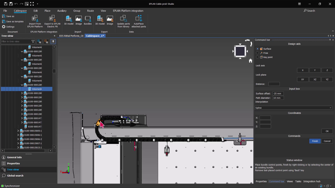
Task: Expand the 0100-00015005:1 tree node
Action: click(x=18, y=131)
